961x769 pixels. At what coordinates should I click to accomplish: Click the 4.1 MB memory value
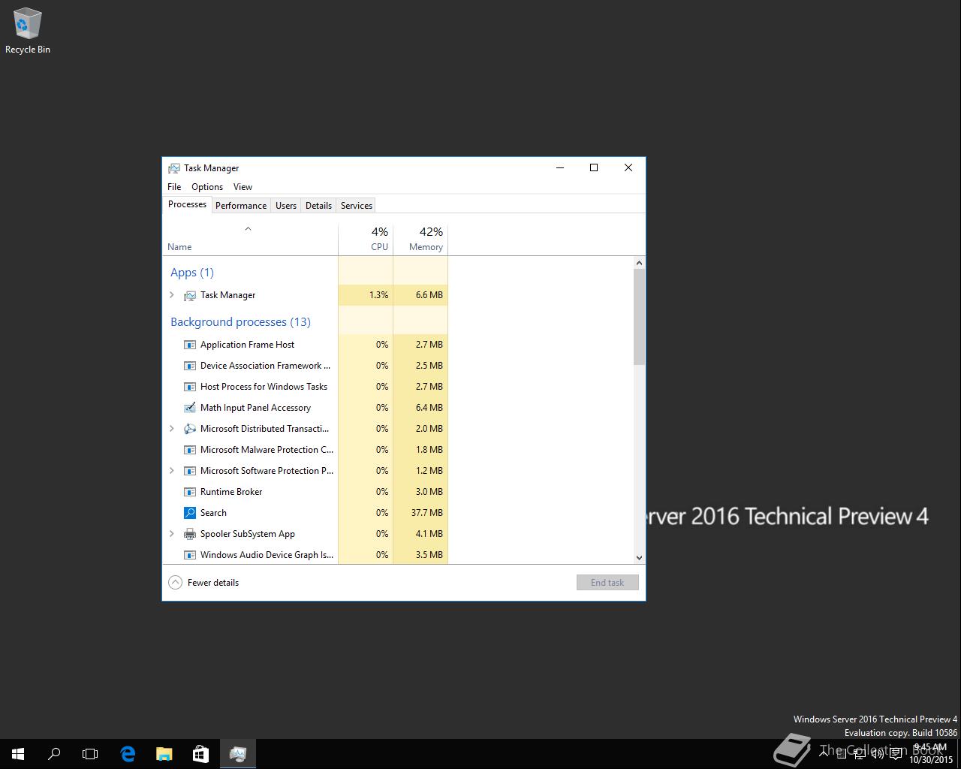(429, 534)
